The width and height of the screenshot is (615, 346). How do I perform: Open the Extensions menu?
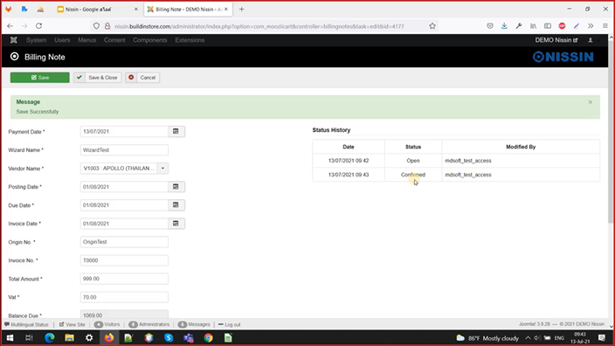pyautogui.click(x=190, y=40)
